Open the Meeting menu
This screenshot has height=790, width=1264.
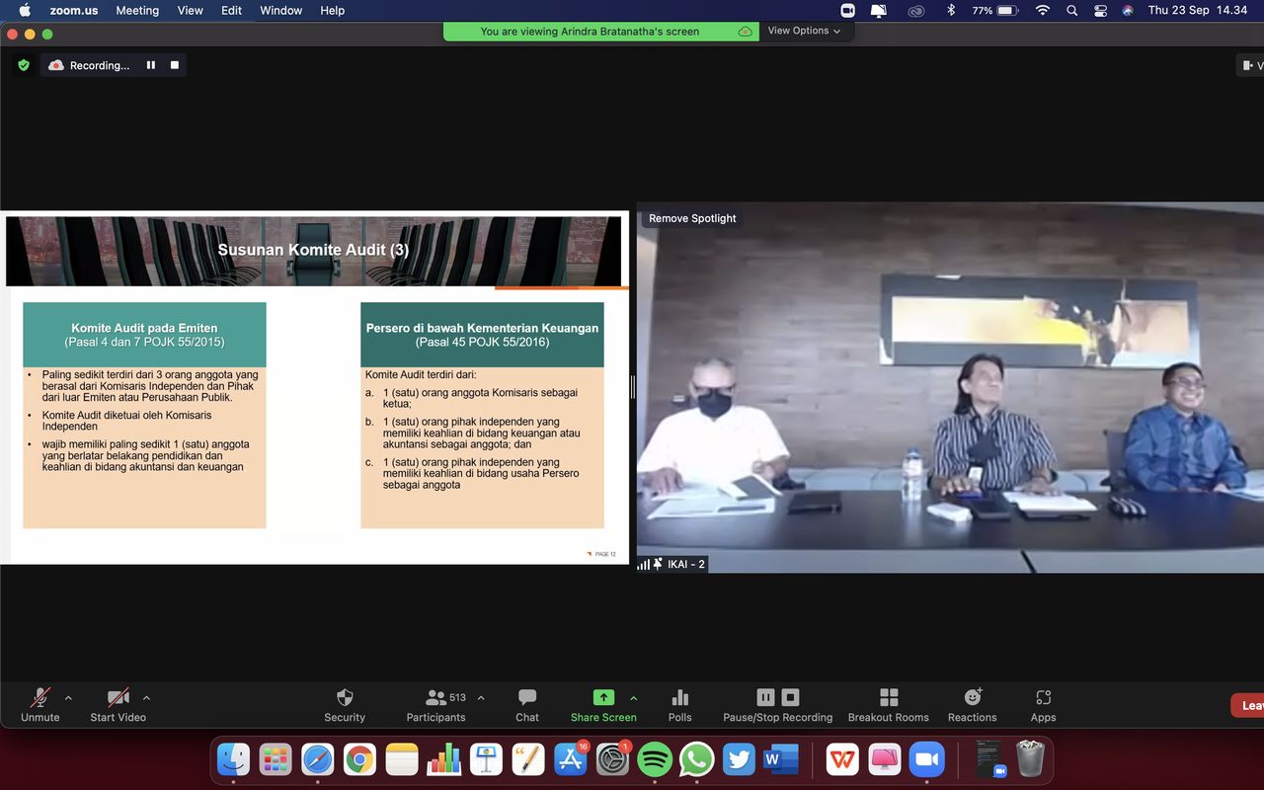point(137,10)
